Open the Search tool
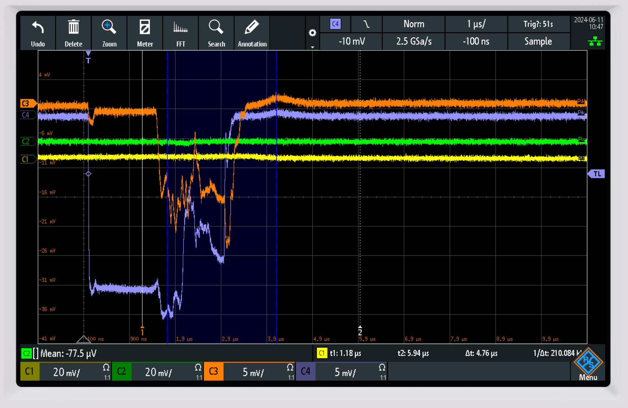 216,28
